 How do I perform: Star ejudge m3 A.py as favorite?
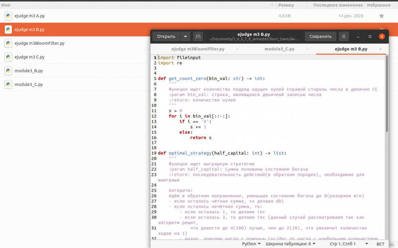click(381, 16)
